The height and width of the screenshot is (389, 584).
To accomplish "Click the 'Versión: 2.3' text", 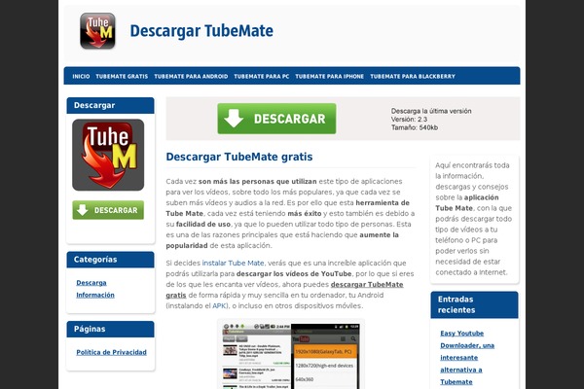I will 409,119.
